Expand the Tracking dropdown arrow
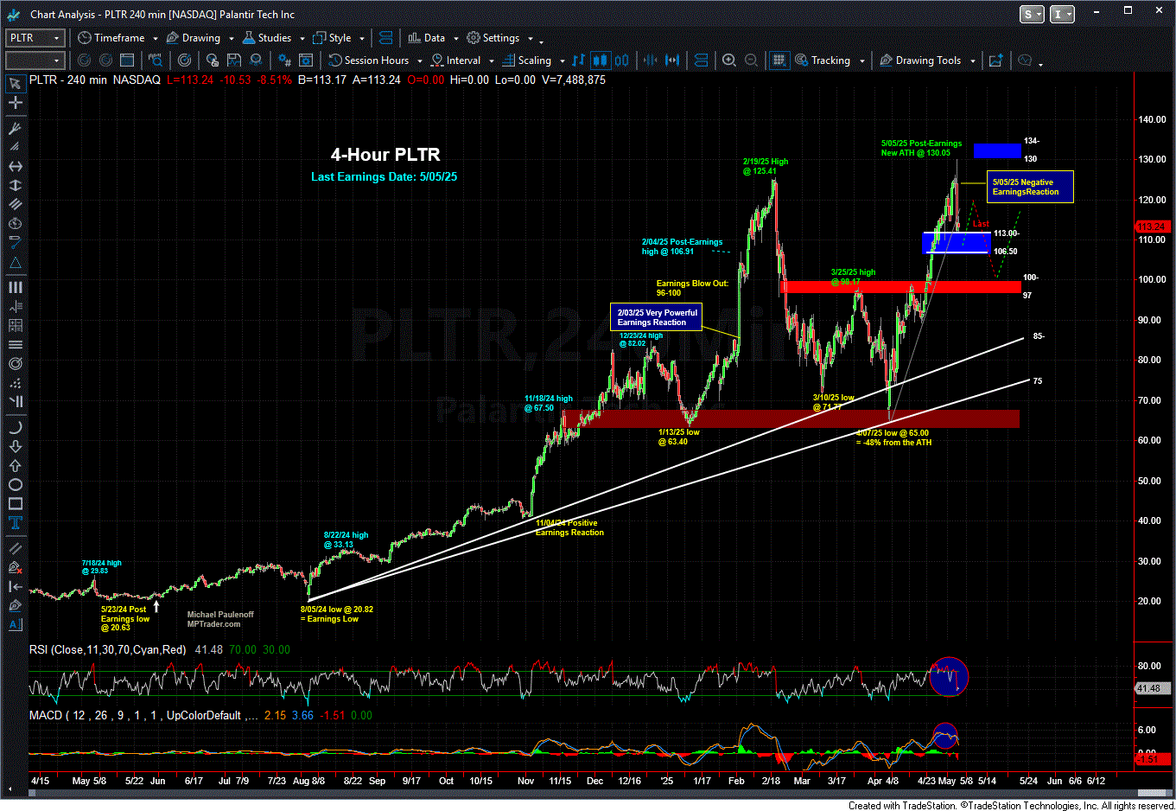Image resolution: width=1176 pixels, height=811 pixels. point(861,61)
